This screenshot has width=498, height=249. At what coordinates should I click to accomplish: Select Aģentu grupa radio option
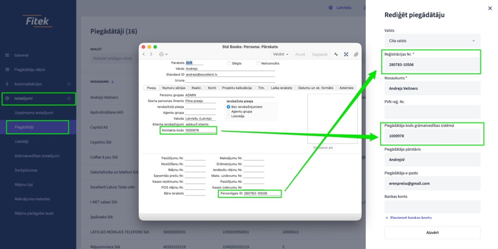click(x=229, y=111)
